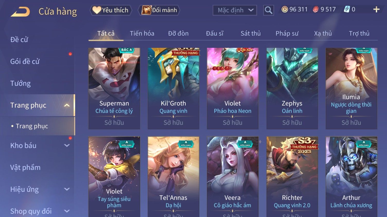Image resolution: width=387 pixels, height=217 pixels.
Task: Click the plus icon to add currency
Action: click(x=376, y=10)
